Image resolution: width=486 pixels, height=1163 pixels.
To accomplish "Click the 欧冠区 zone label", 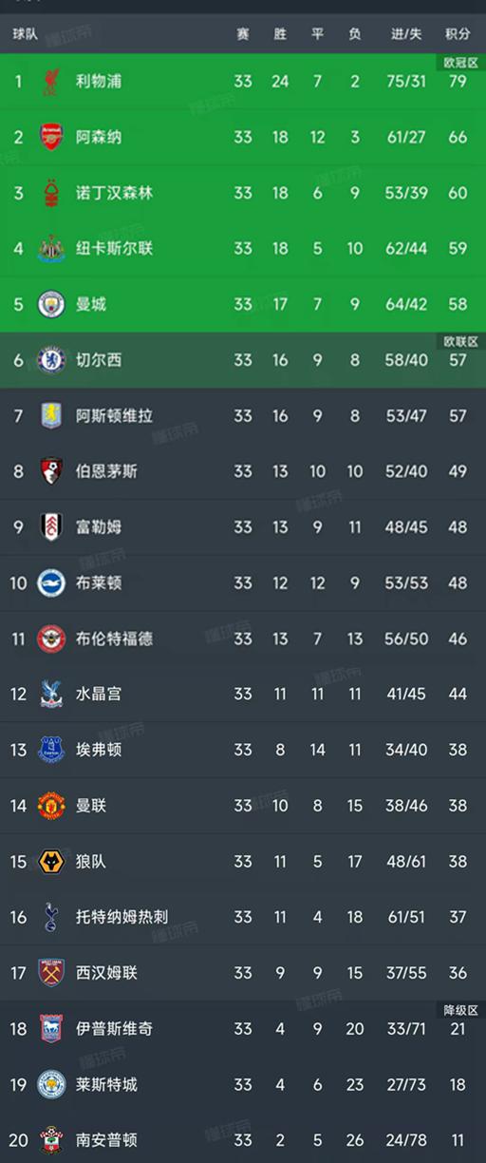I will [x=460, y=62].
